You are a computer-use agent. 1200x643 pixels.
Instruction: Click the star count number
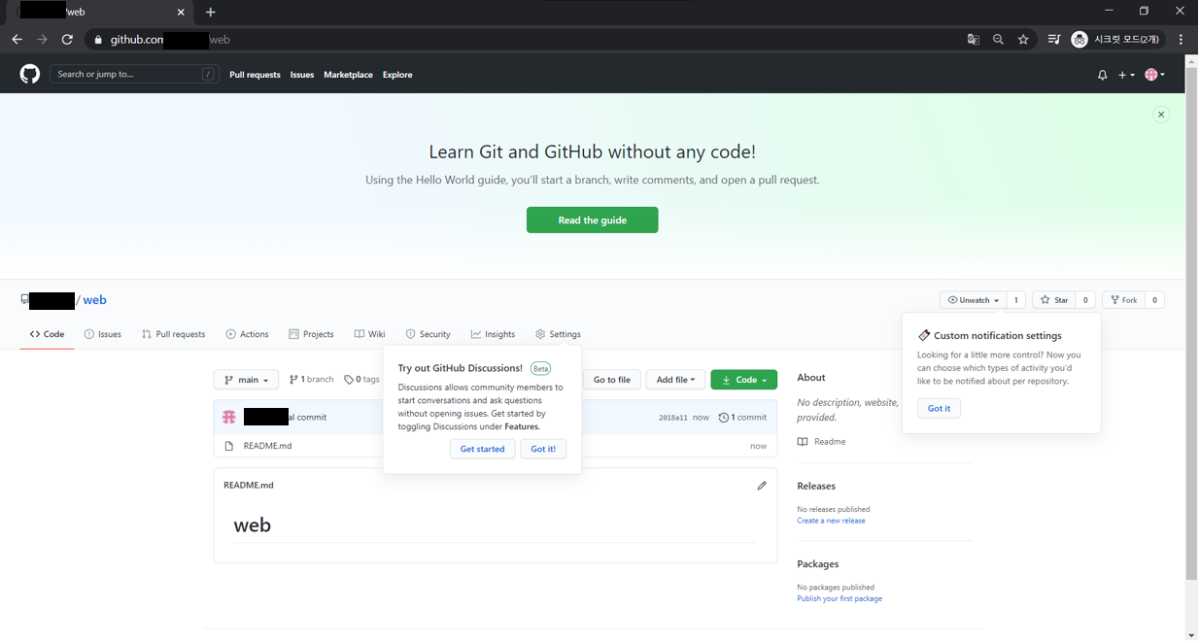pos(1085,300)
